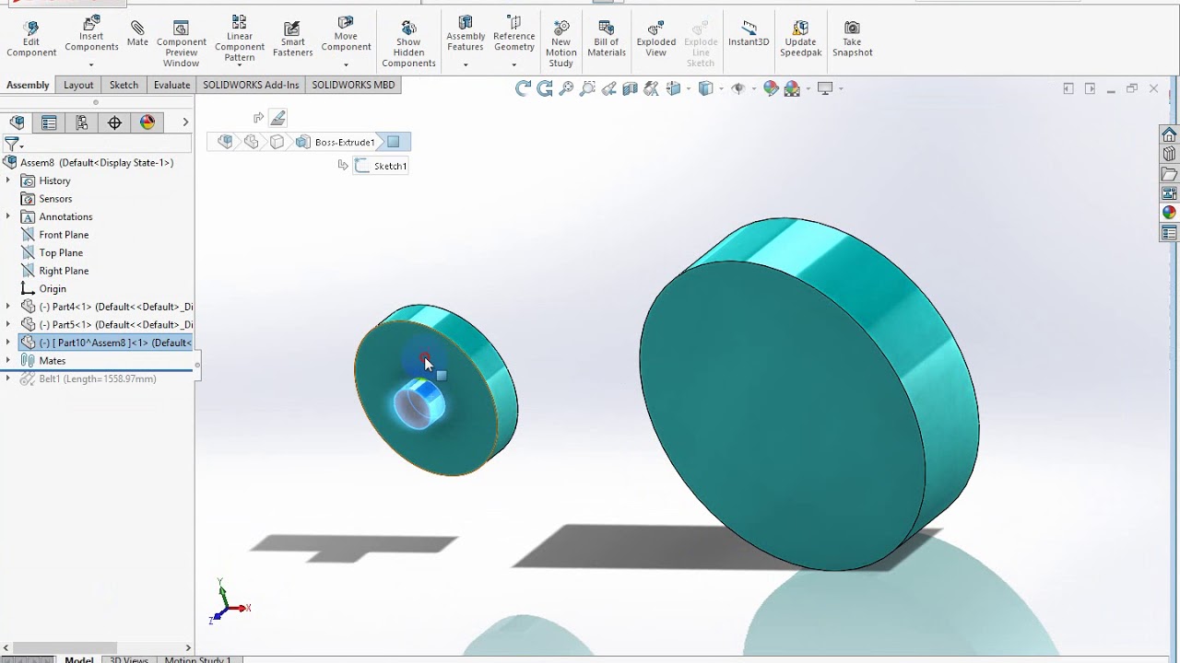
Task: Switch to the Assembly tab
Action: (28, 85)
